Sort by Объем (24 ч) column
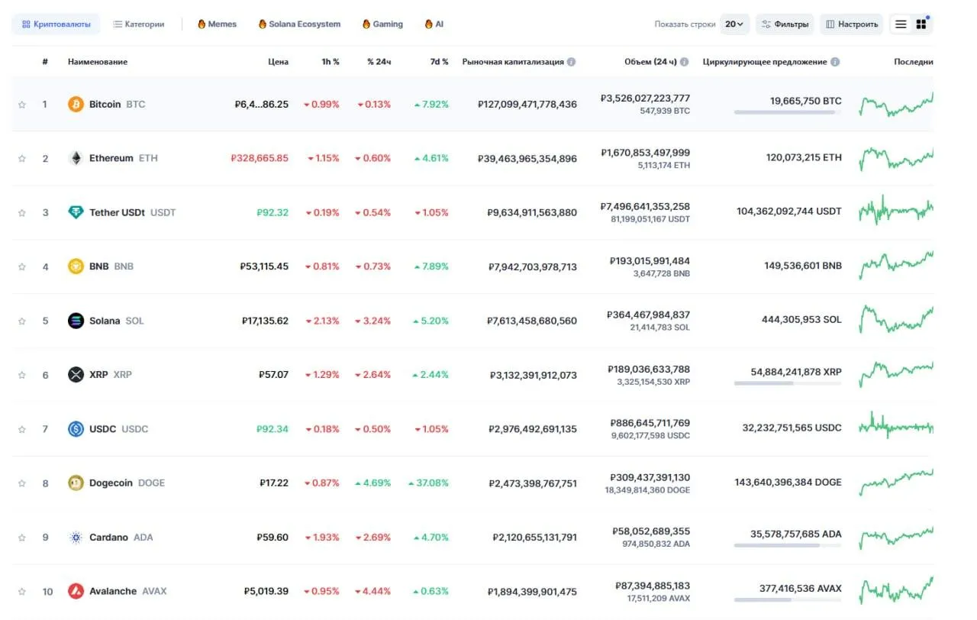Screen dimensions: 977x620 pyautogui.click(x=650, y=62)
